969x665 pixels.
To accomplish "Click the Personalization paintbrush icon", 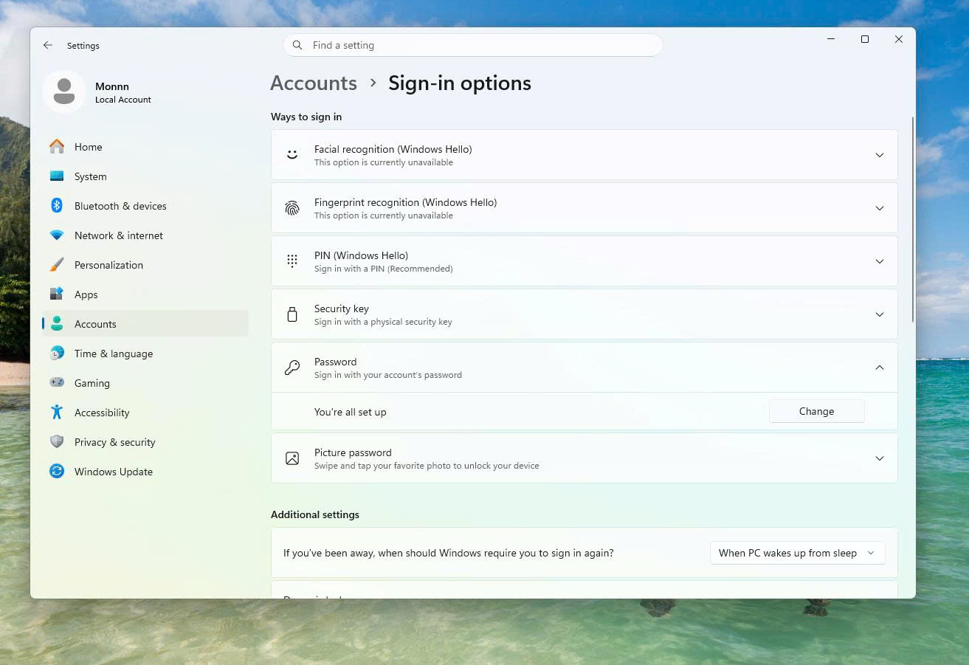I will click(57, 265).
